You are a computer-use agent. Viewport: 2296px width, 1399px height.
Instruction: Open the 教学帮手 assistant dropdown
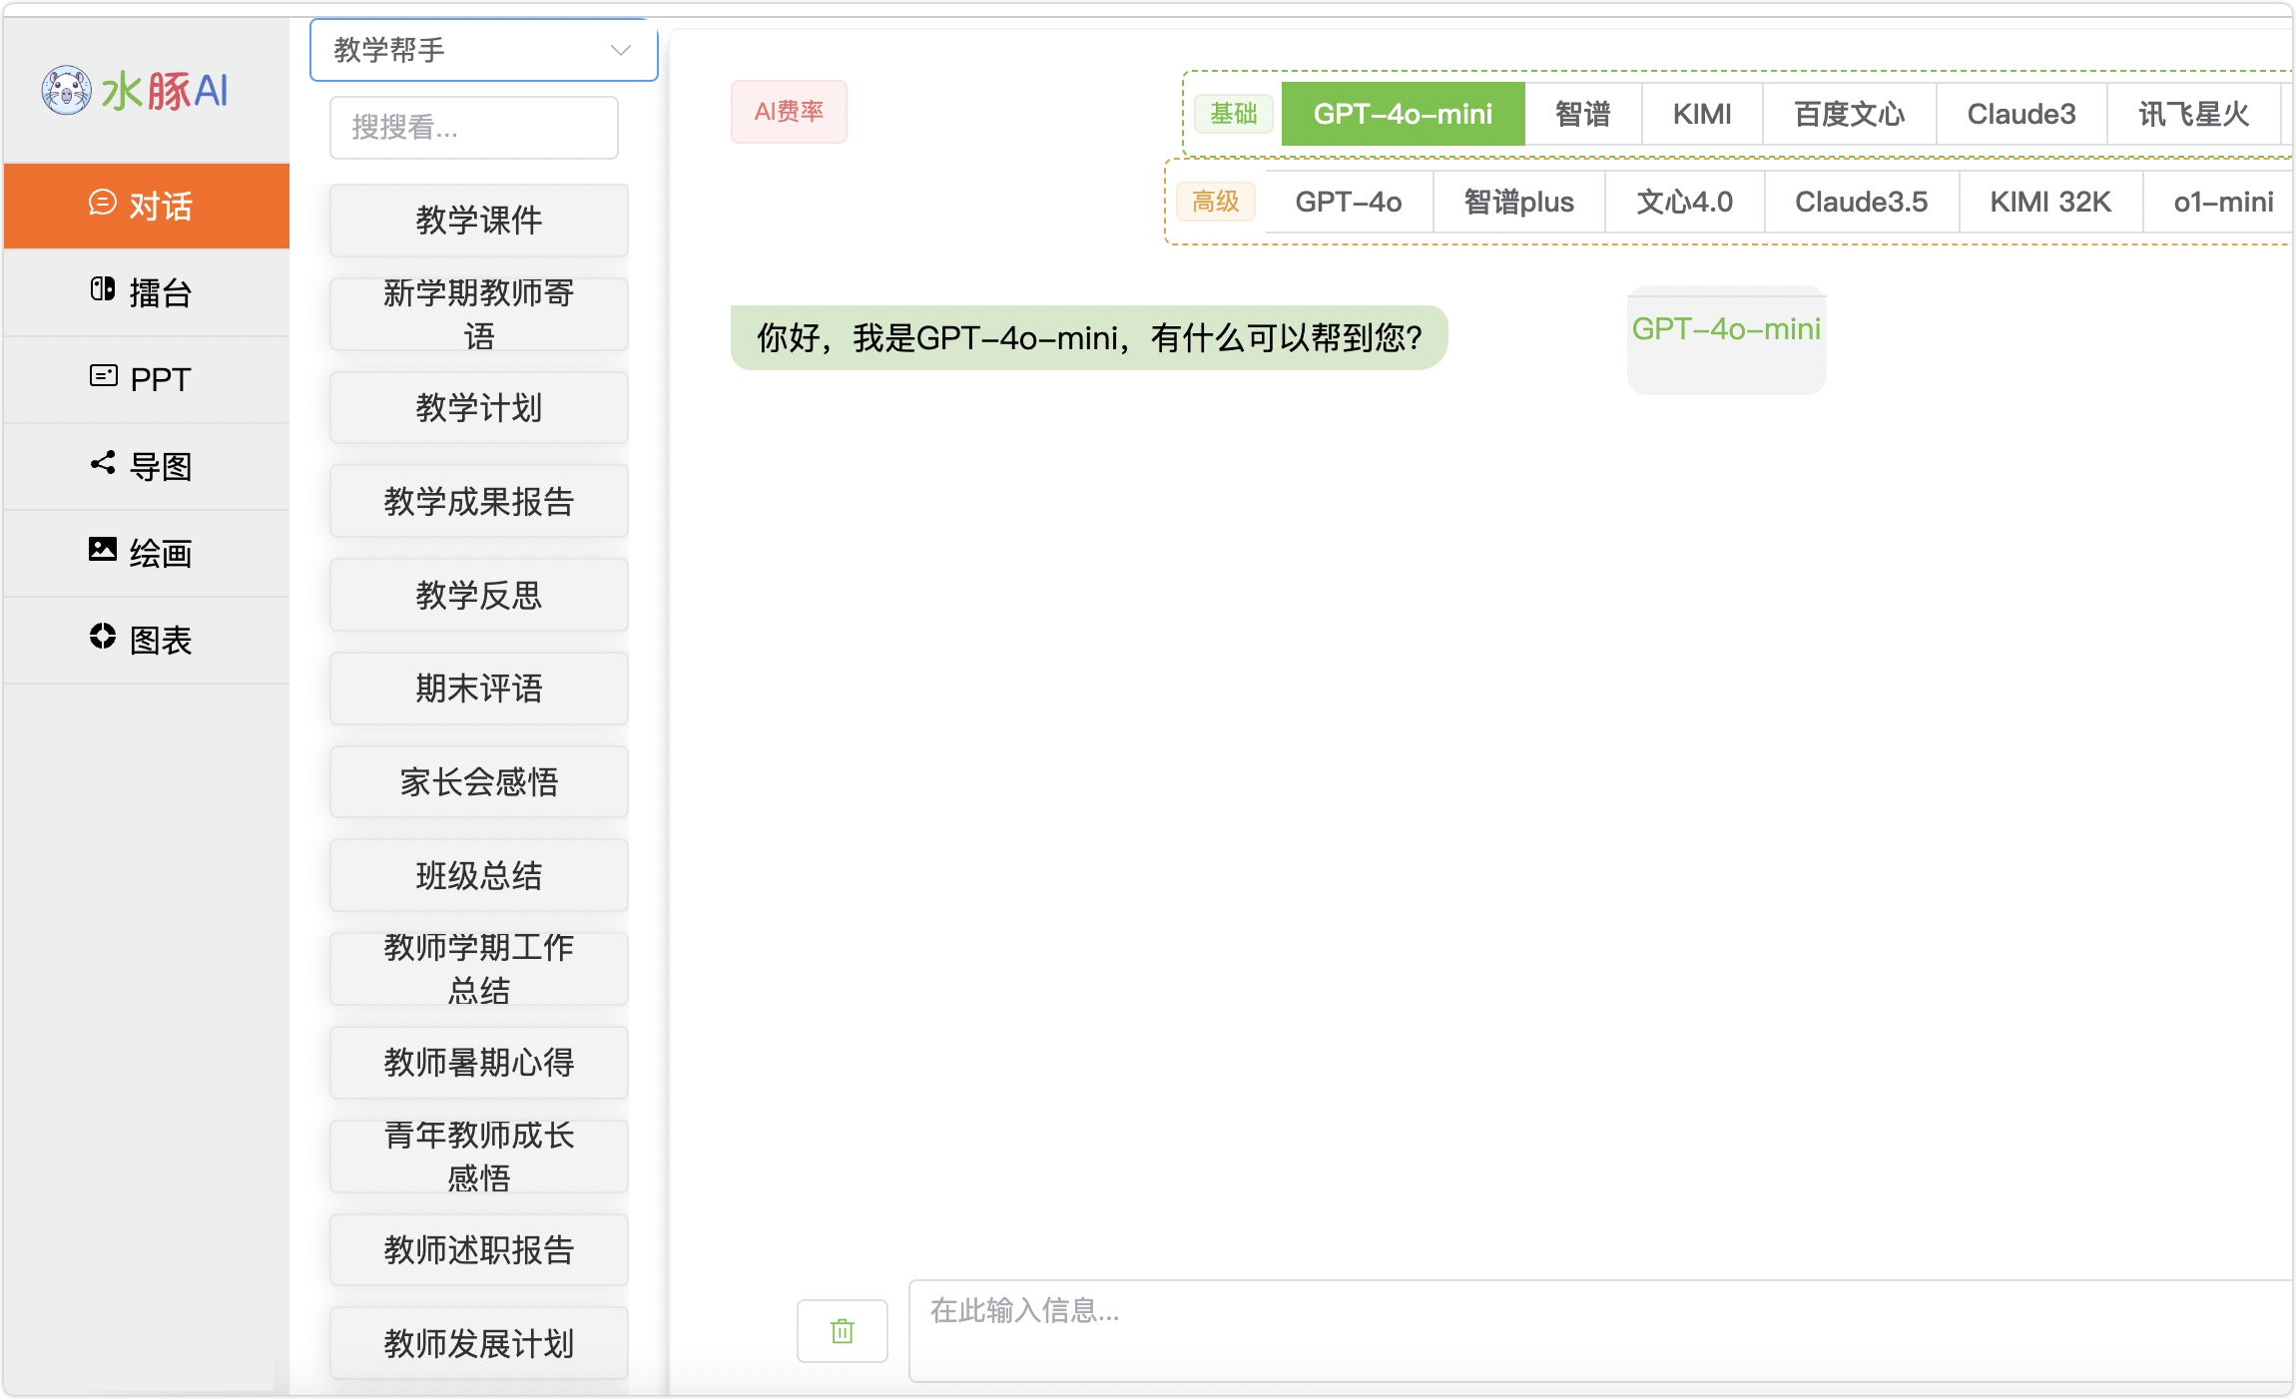coord(482,50)
